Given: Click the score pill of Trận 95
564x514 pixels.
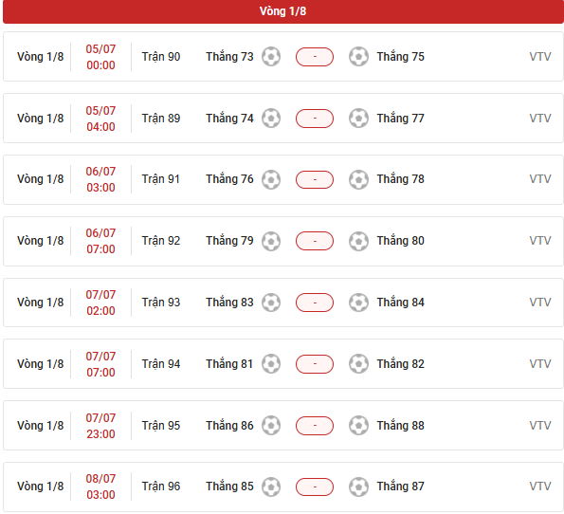Looking at the screenshot, I should [315, 426].
